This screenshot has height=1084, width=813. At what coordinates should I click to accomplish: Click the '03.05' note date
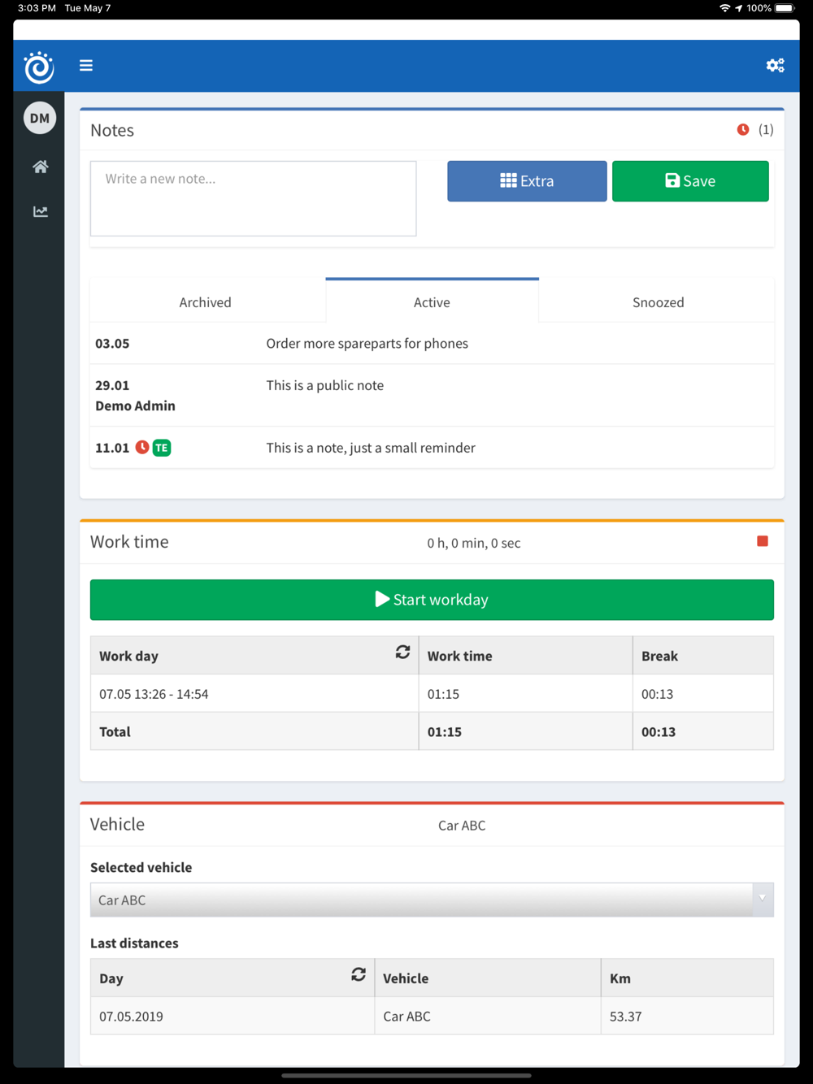click(x=112, y=344)
